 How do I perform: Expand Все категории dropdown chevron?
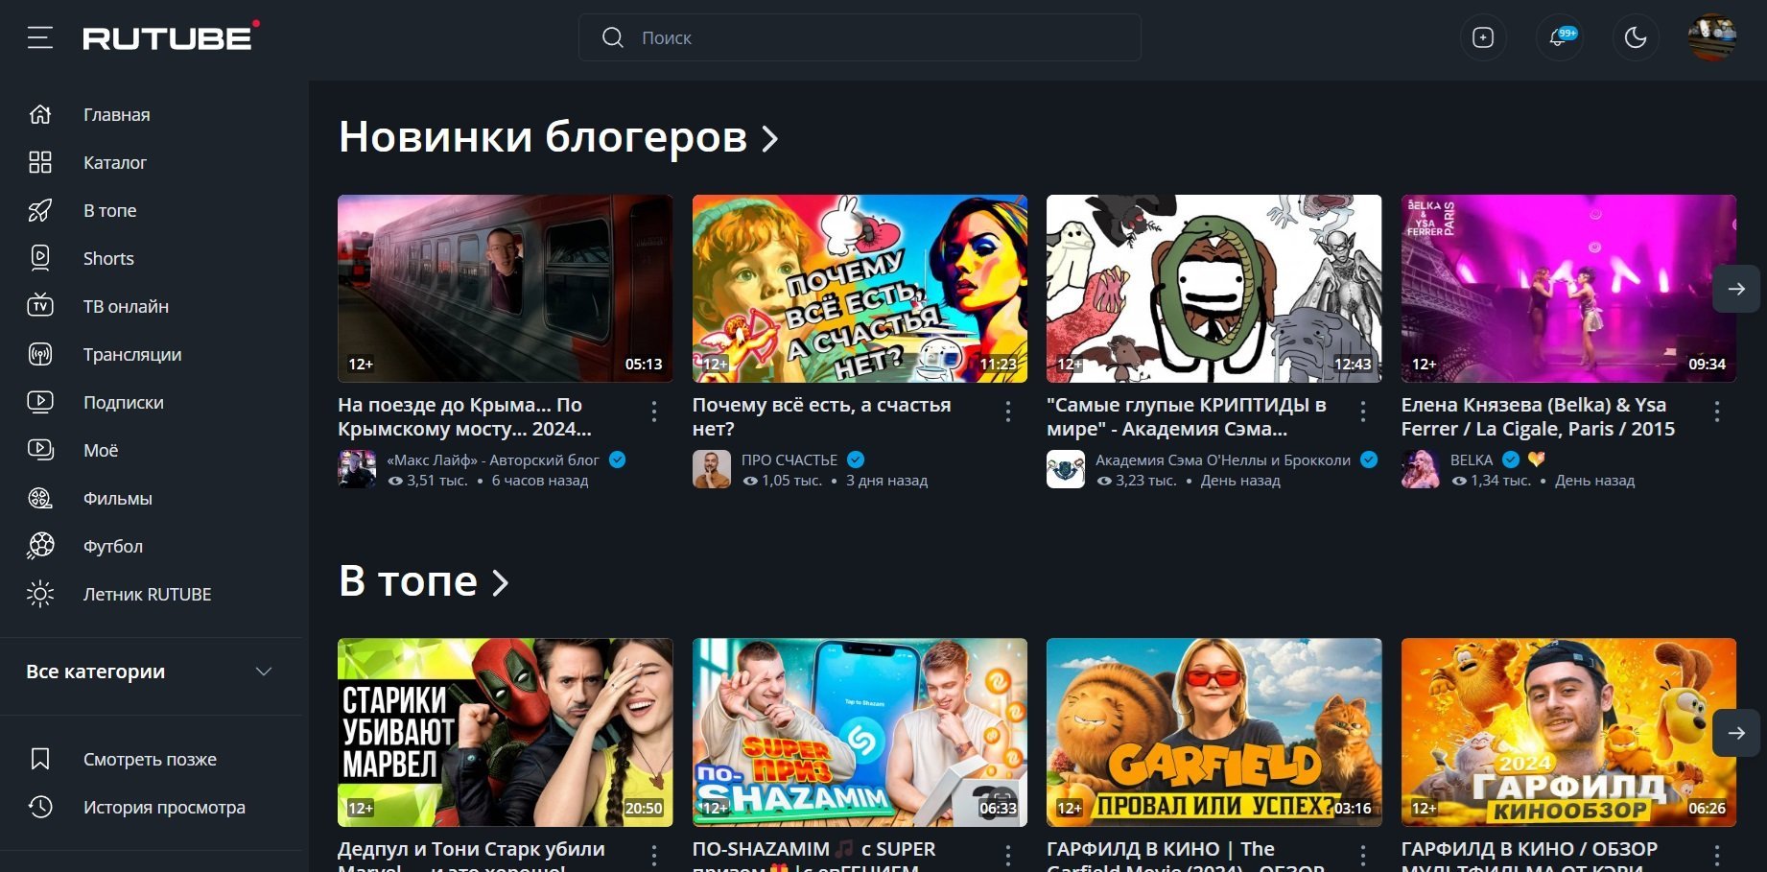[264, 672]
